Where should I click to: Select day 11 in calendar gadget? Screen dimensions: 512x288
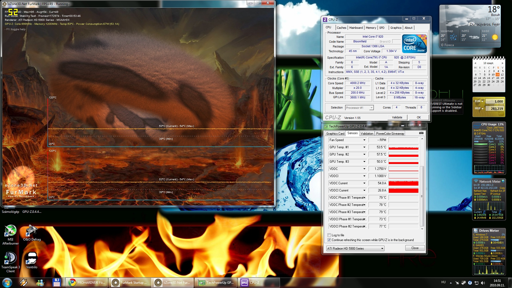pos(498,75)
